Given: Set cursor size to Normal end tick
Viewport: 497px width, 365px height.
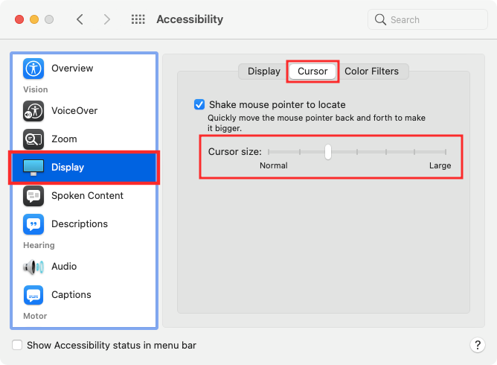Looking at the screenshot, I should 269,152.
